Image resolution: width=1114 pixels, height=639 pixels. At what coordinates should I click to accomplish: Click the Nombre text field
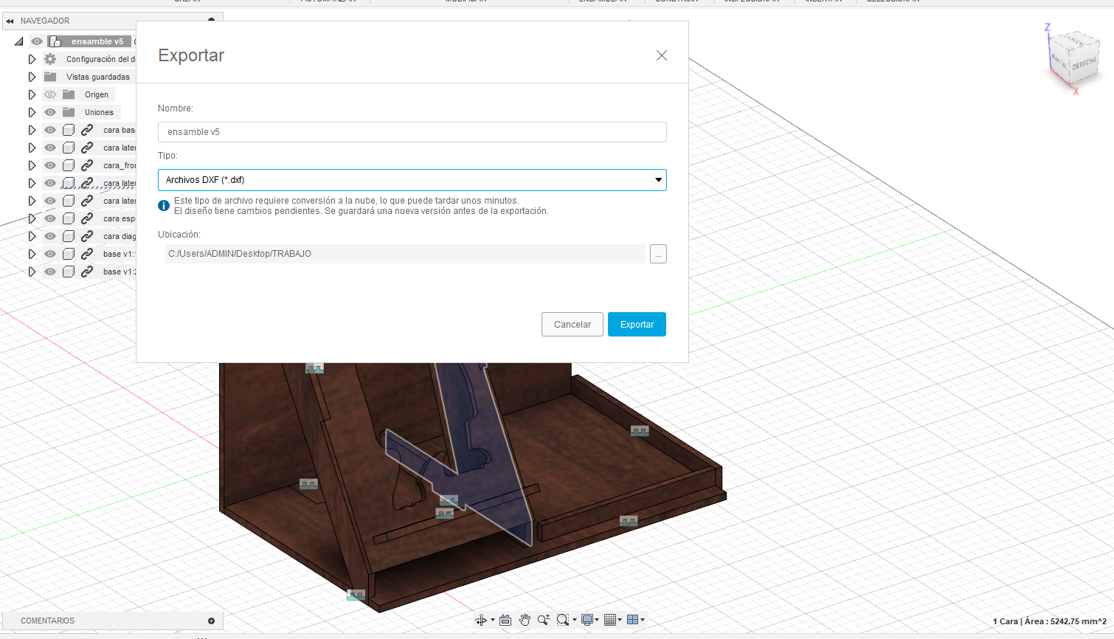tap(412, 132)
